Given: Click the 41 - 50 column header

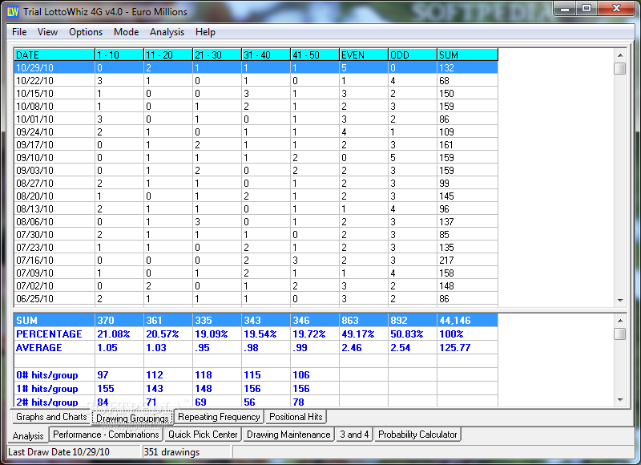Looking at the screenshot, I should (x=315, y=55).
